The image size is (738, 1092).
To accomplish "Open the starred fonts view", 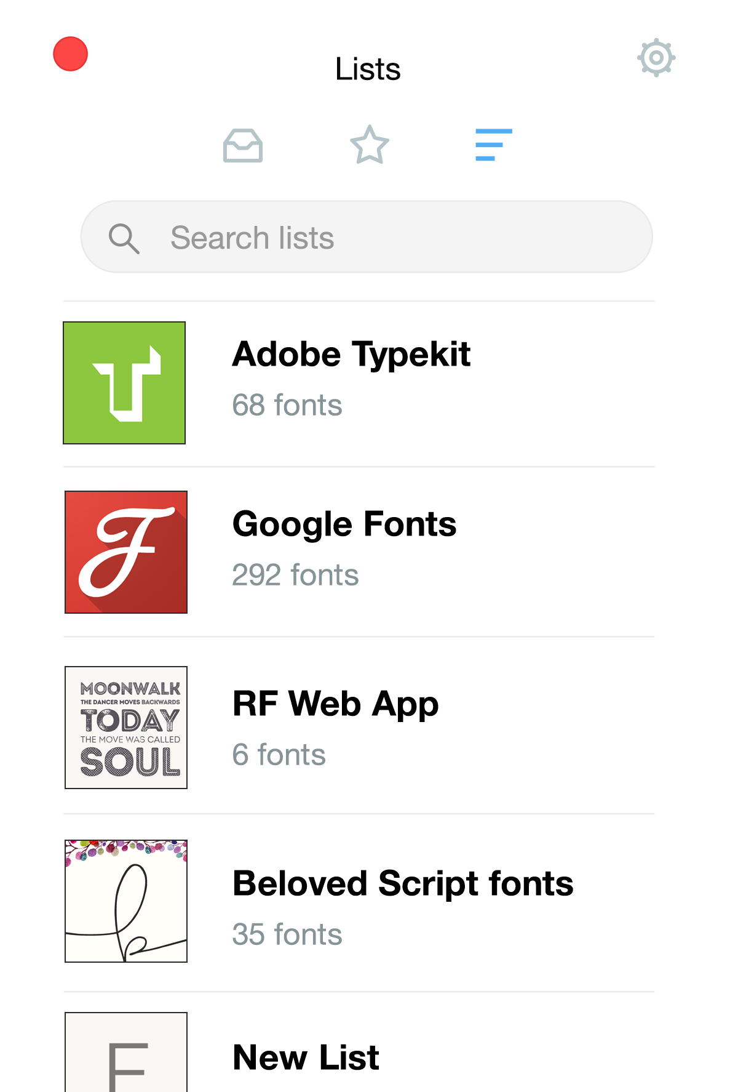I will [369, 145].
